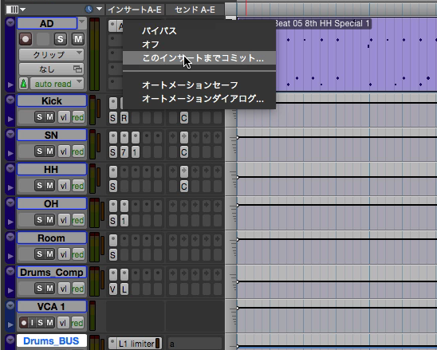The height and width of the screenshot is (350, 437).
Task: Toggle solo on SN track
Action: [40, 151]
